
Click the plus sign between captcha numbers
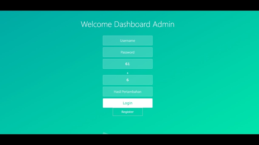(128, 73)
